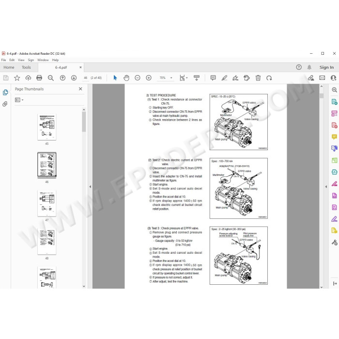Select the Highlight text pen

[x=224, y=78]
